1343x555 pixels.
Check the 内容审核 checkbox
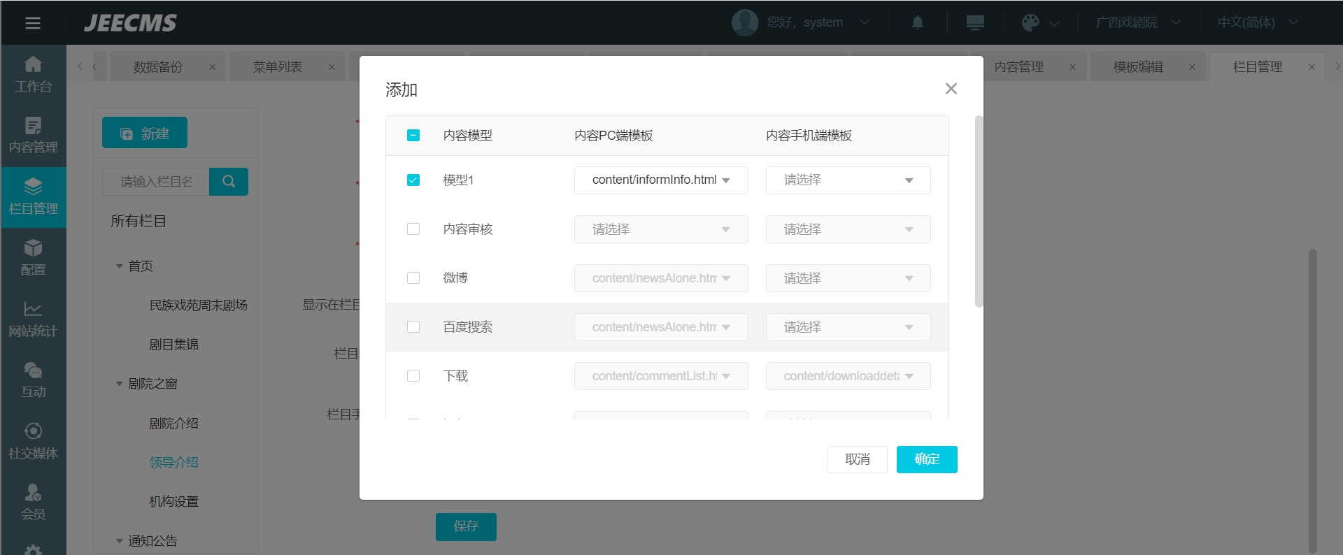(413, 229)
